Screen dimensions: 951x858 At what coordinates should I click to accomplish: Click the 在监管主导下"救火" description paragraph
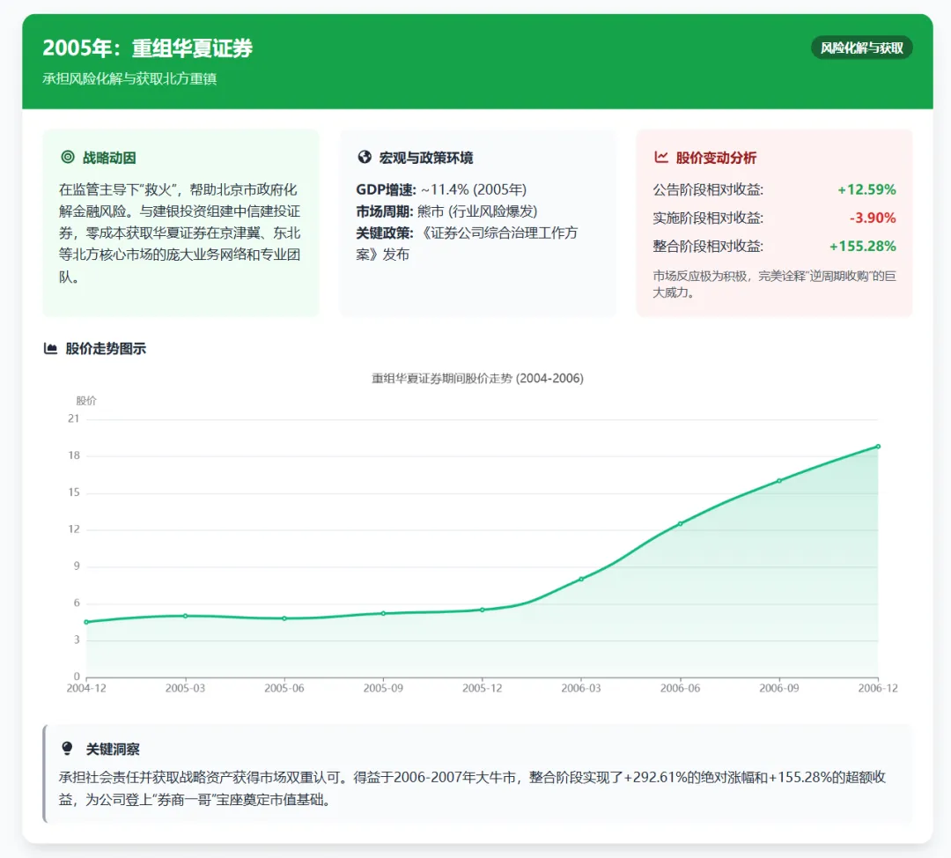click(x=180, y=233)
